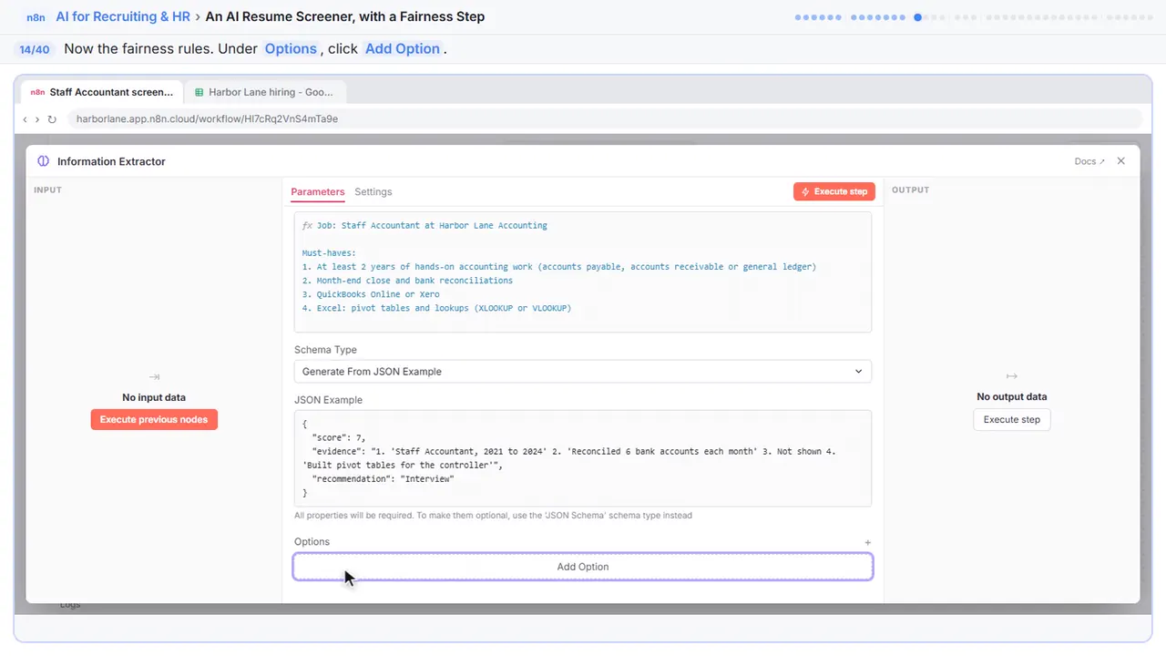Click the Options section label

click(x=312, y=542)
